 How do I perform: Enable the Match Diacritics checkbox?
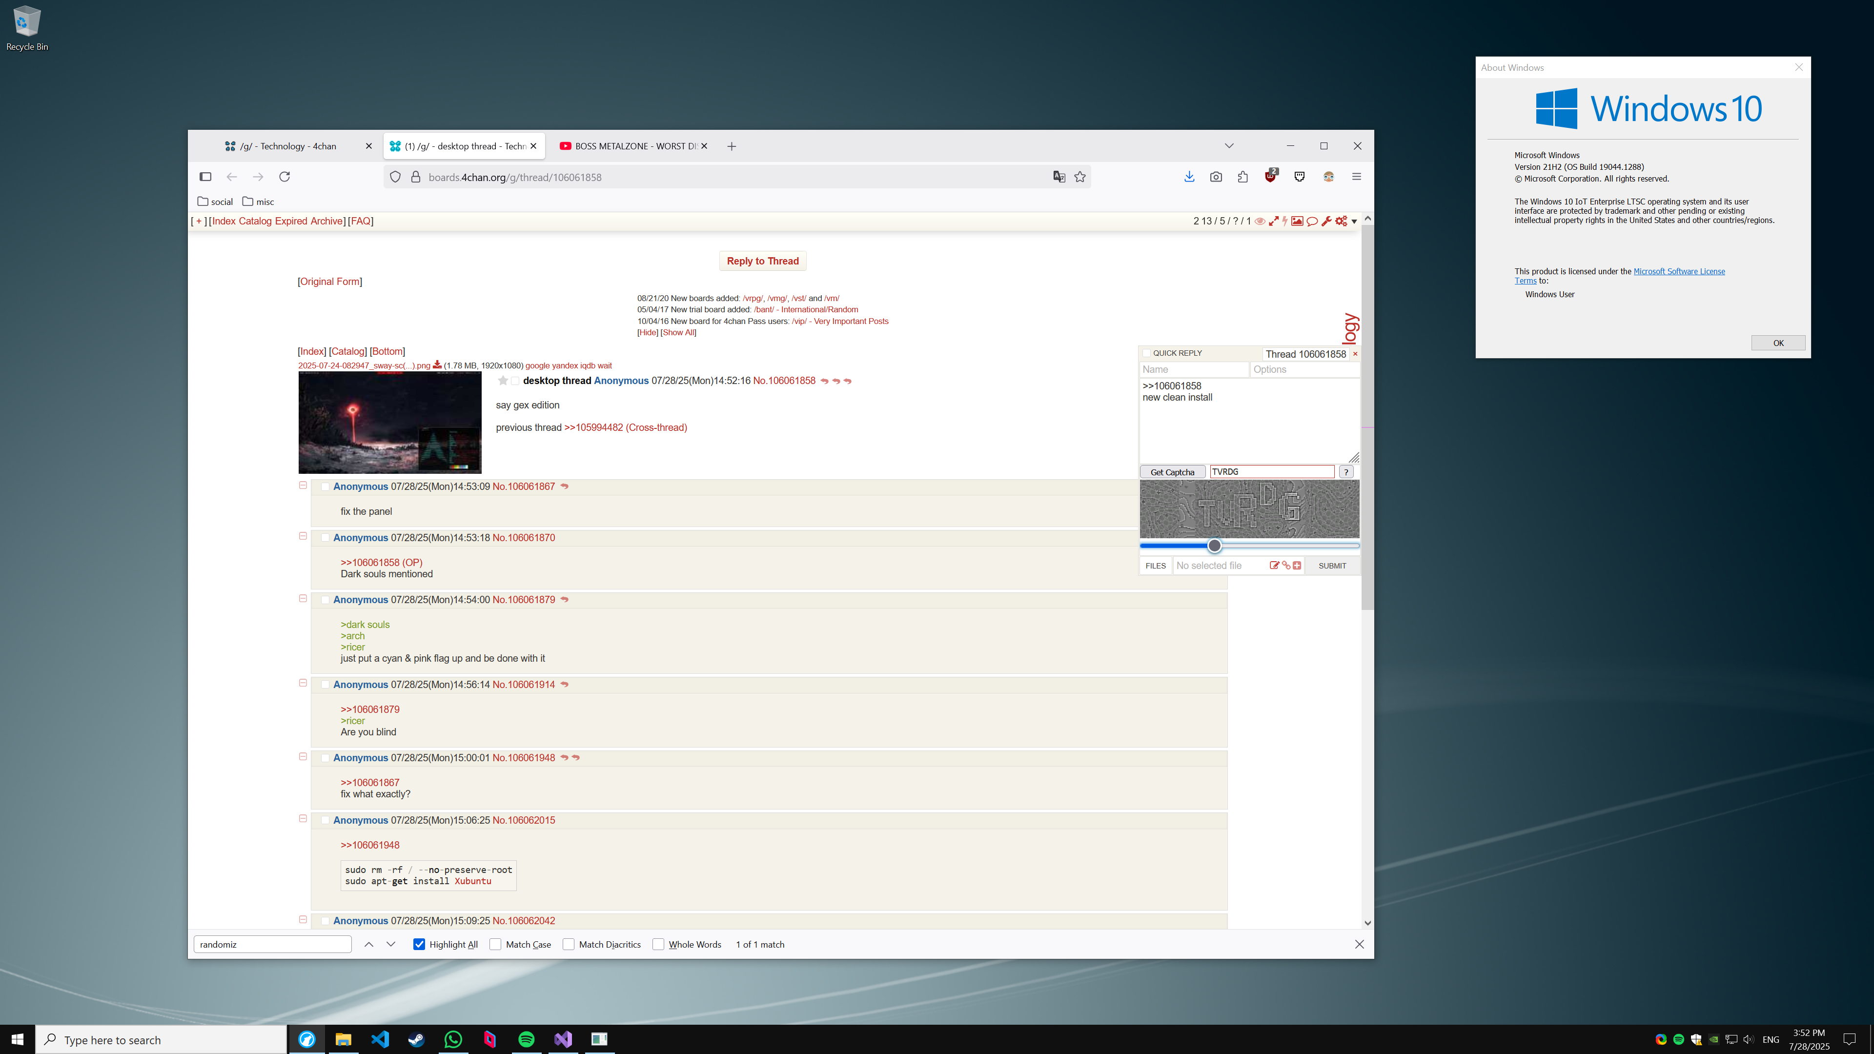coord(569,944)
